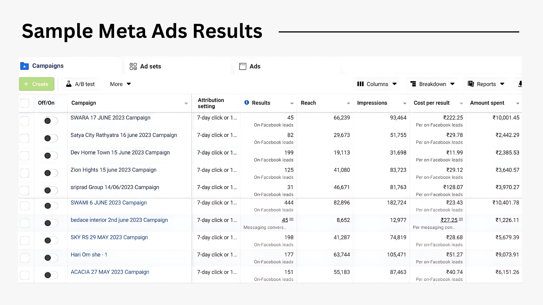The height and width of the screenshot is (305, 543).
Task: Click the Ad sets grid icon
Action: [x=133, y=66]
